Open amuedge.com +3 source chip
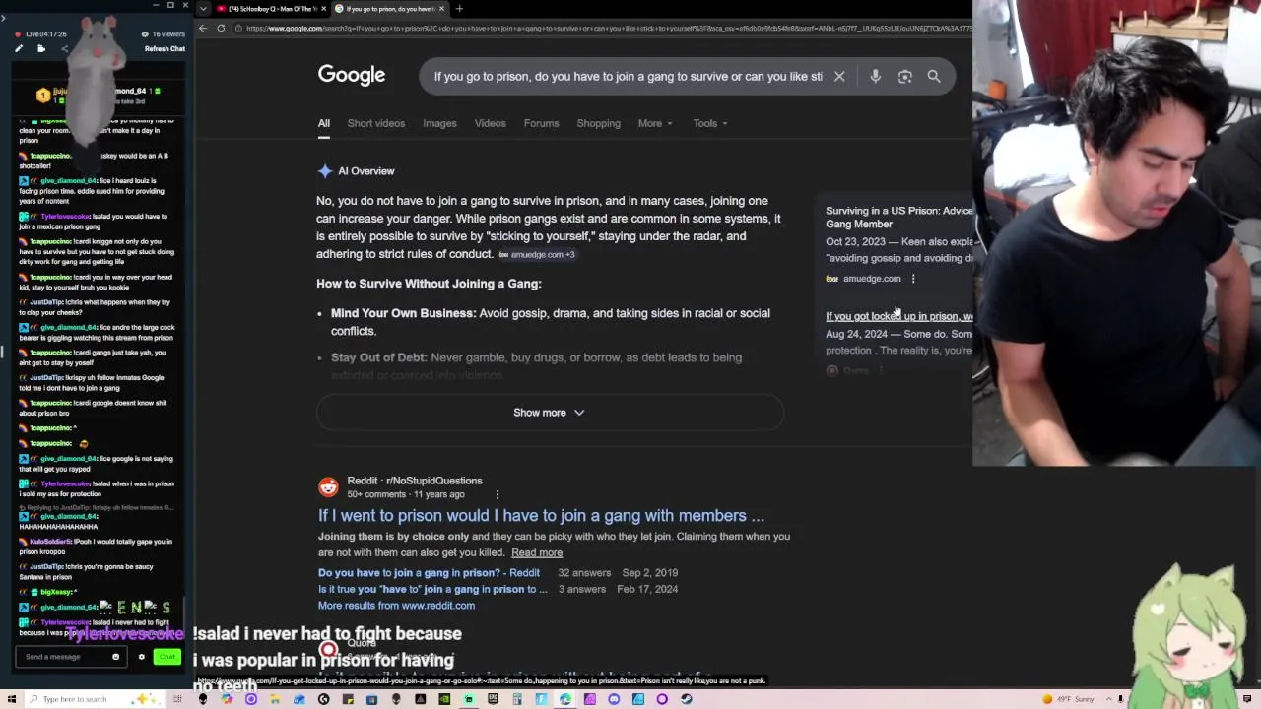Viewport: 1261px width, 709px height. click(x=537, y=255)
